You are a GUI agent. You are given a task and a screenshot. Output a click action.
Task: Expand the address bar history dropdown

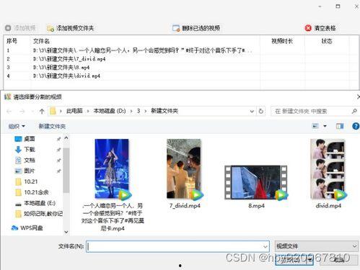[252, 112]
